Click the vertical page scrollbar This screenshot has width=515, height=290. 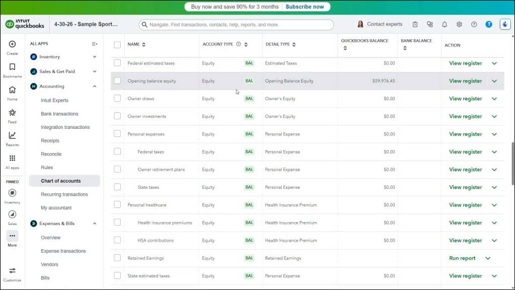click(512, 164)
